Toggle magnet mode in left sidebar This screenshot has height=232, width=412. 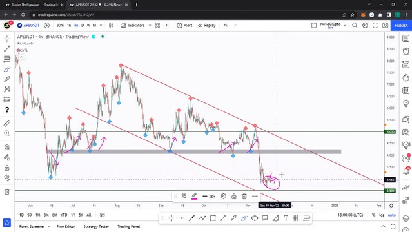point(7,147)
